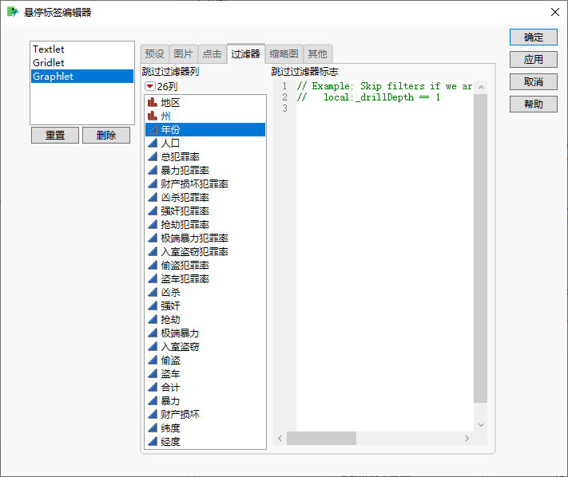Click the continuous icon beside 入室盗窃
Viewport: 568px width, 477px height.
(153, 346)
